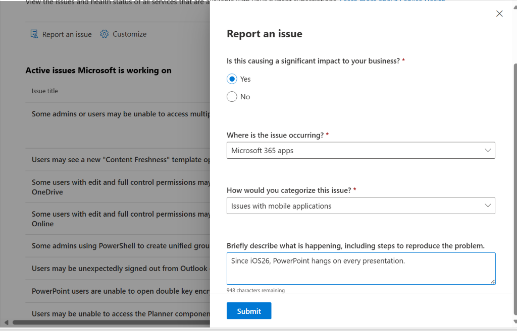The height and width of the screenshot is (331, 517).
Task: Open the edit permissions issue ending in Online
Action: click(x=121, y=219)
